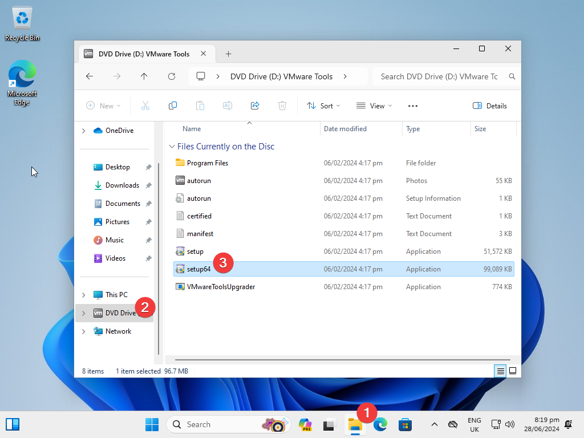Click the Paste icon in the toolbar

click(200, 106)
